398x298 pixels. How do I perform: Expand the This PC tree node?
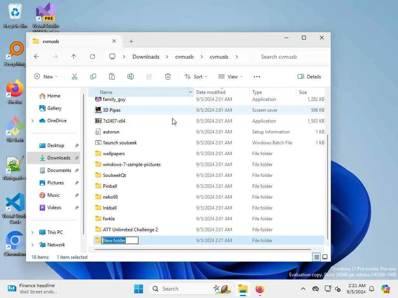click(33, 232)
